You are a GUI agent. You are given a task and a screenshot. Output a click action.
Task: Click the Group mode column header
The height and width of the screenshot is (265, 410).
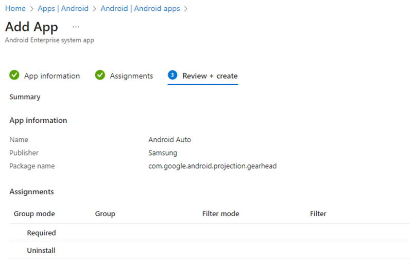pyautogui.click(x=35, y=214)
